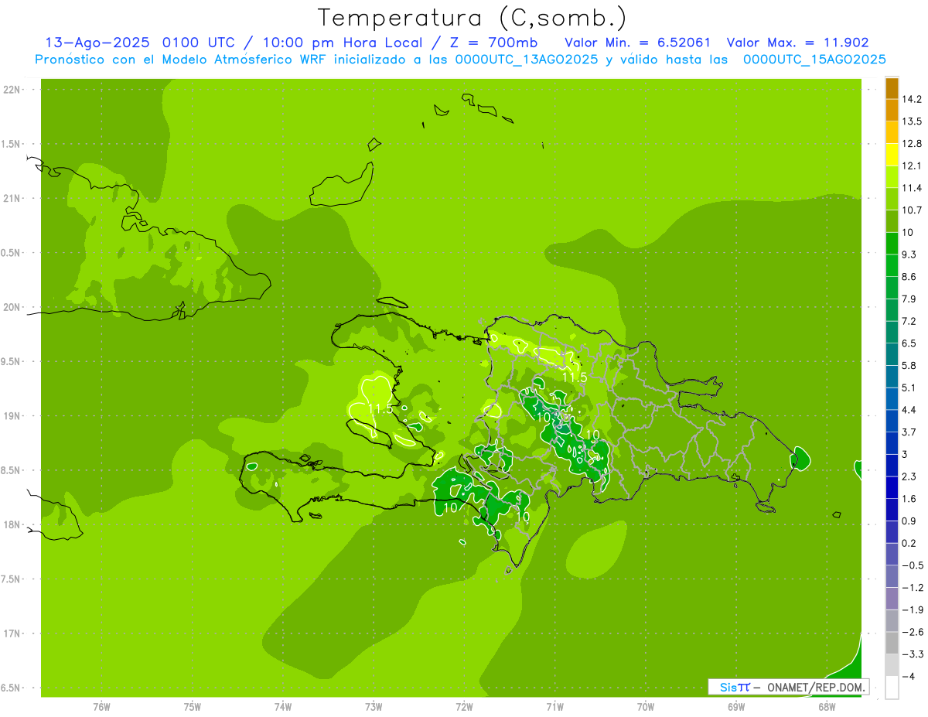Pick the yellow swatch between 12.8 and 12.1
Viewport: 928px width, 717px height.
(x=892, y=155)
